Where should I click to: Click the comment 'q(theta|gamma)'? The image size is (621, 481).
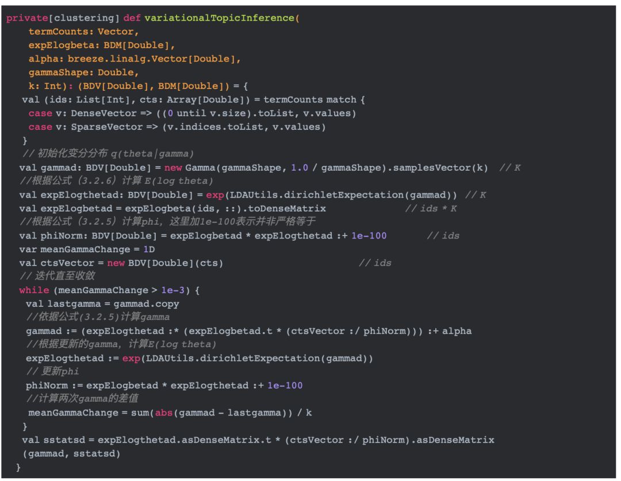152,153
